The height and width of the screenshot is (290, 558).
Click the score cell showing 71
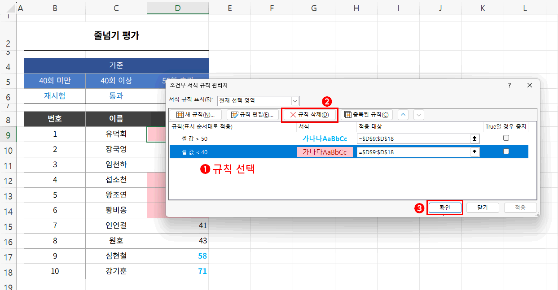point(178,272)
